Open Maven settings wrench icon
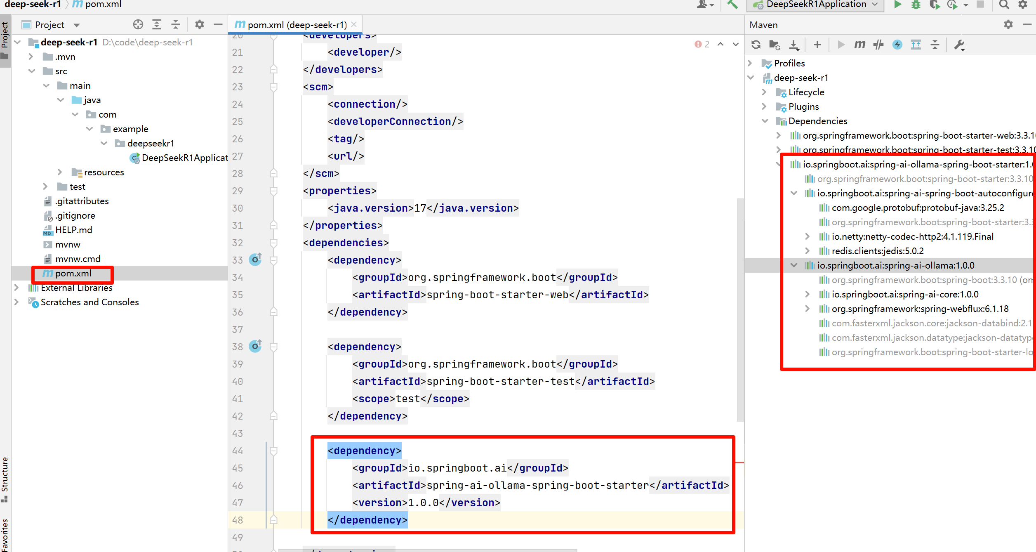This screenshot has height=552, width=1036. (x=959, y=45)
